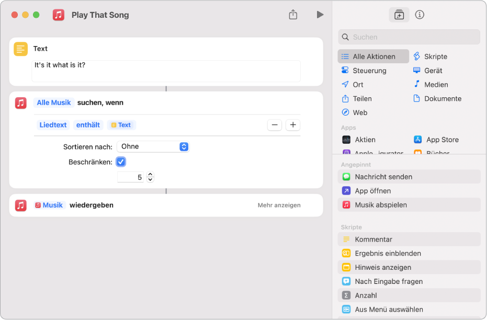Add the Hinweis anzeigen action

tap(409, 267)
